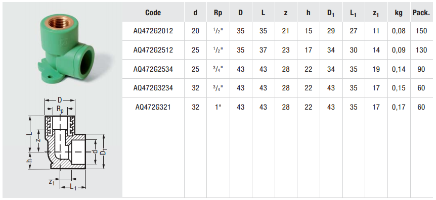Click the 0,08 weight cell
Image resolution: width=436 pixels, height=200 pixels.
pyautogui.click(x=399, y=31)
